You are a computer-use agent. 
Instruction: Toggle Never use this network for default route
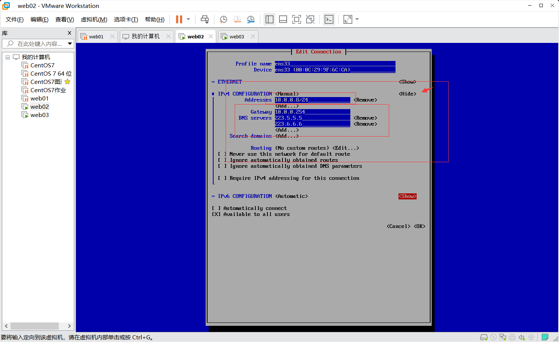[x=222, y=154]
